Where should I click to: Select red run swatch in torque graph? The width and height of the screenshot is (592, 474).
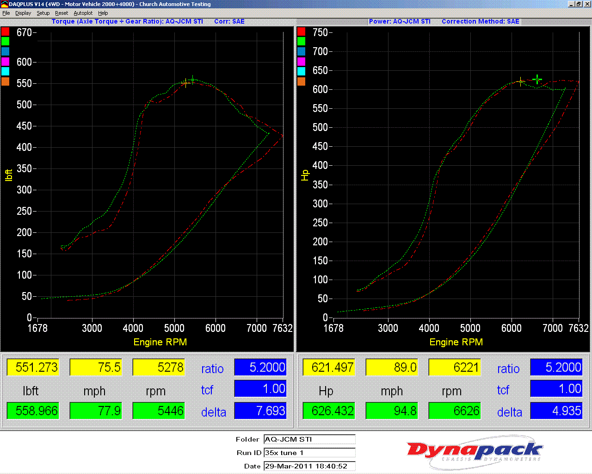[5, 31]
